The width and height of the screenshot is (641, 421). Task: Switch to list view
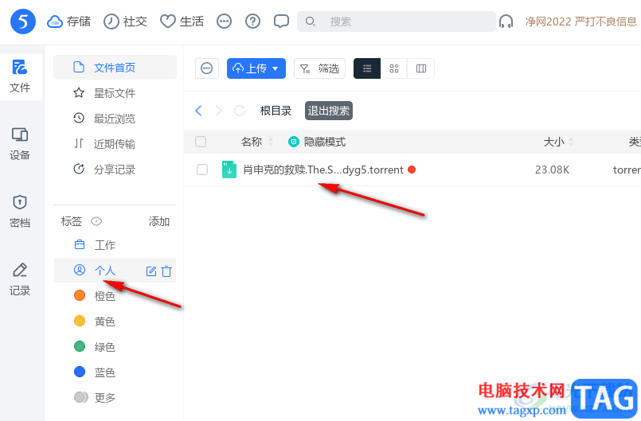pyautogui.click(x=367, y=68)
